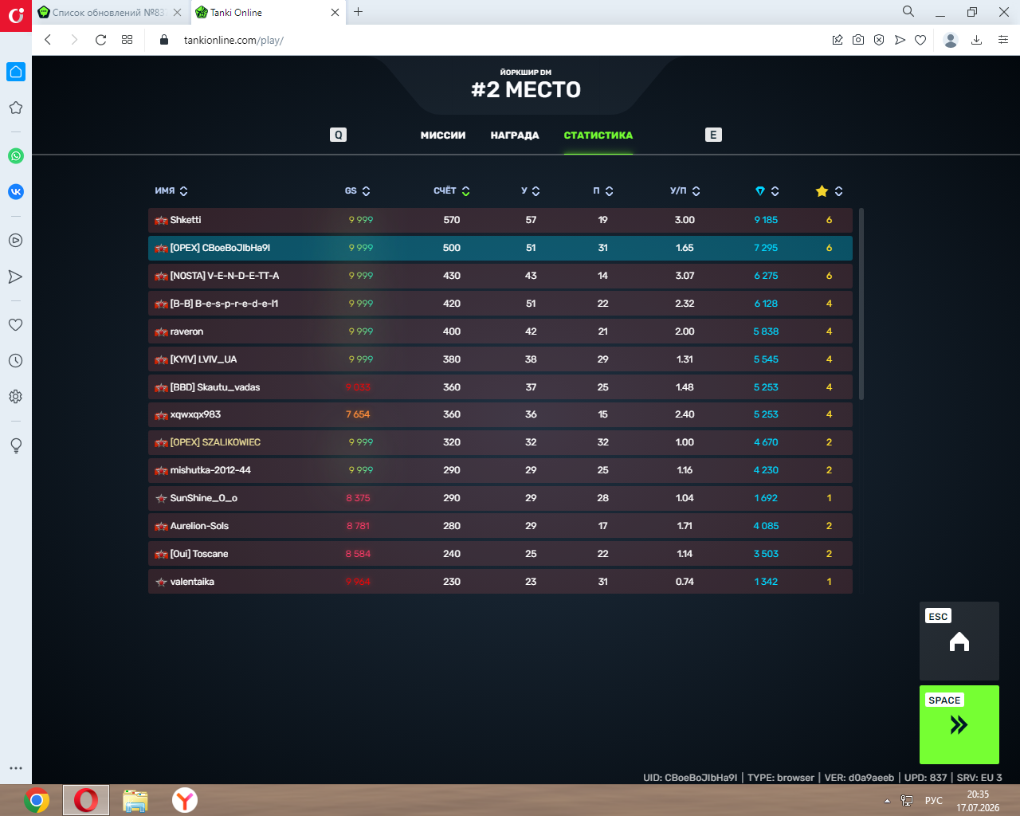Open downloads icon in toolbar
1020x816 pixels.
(976, 40)
